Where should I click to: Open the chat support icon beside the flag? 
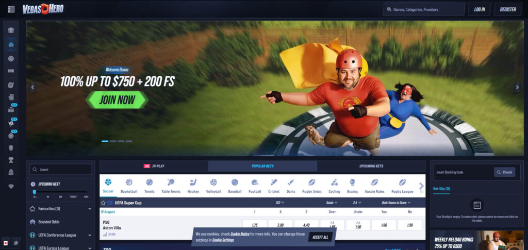point(16,243)
